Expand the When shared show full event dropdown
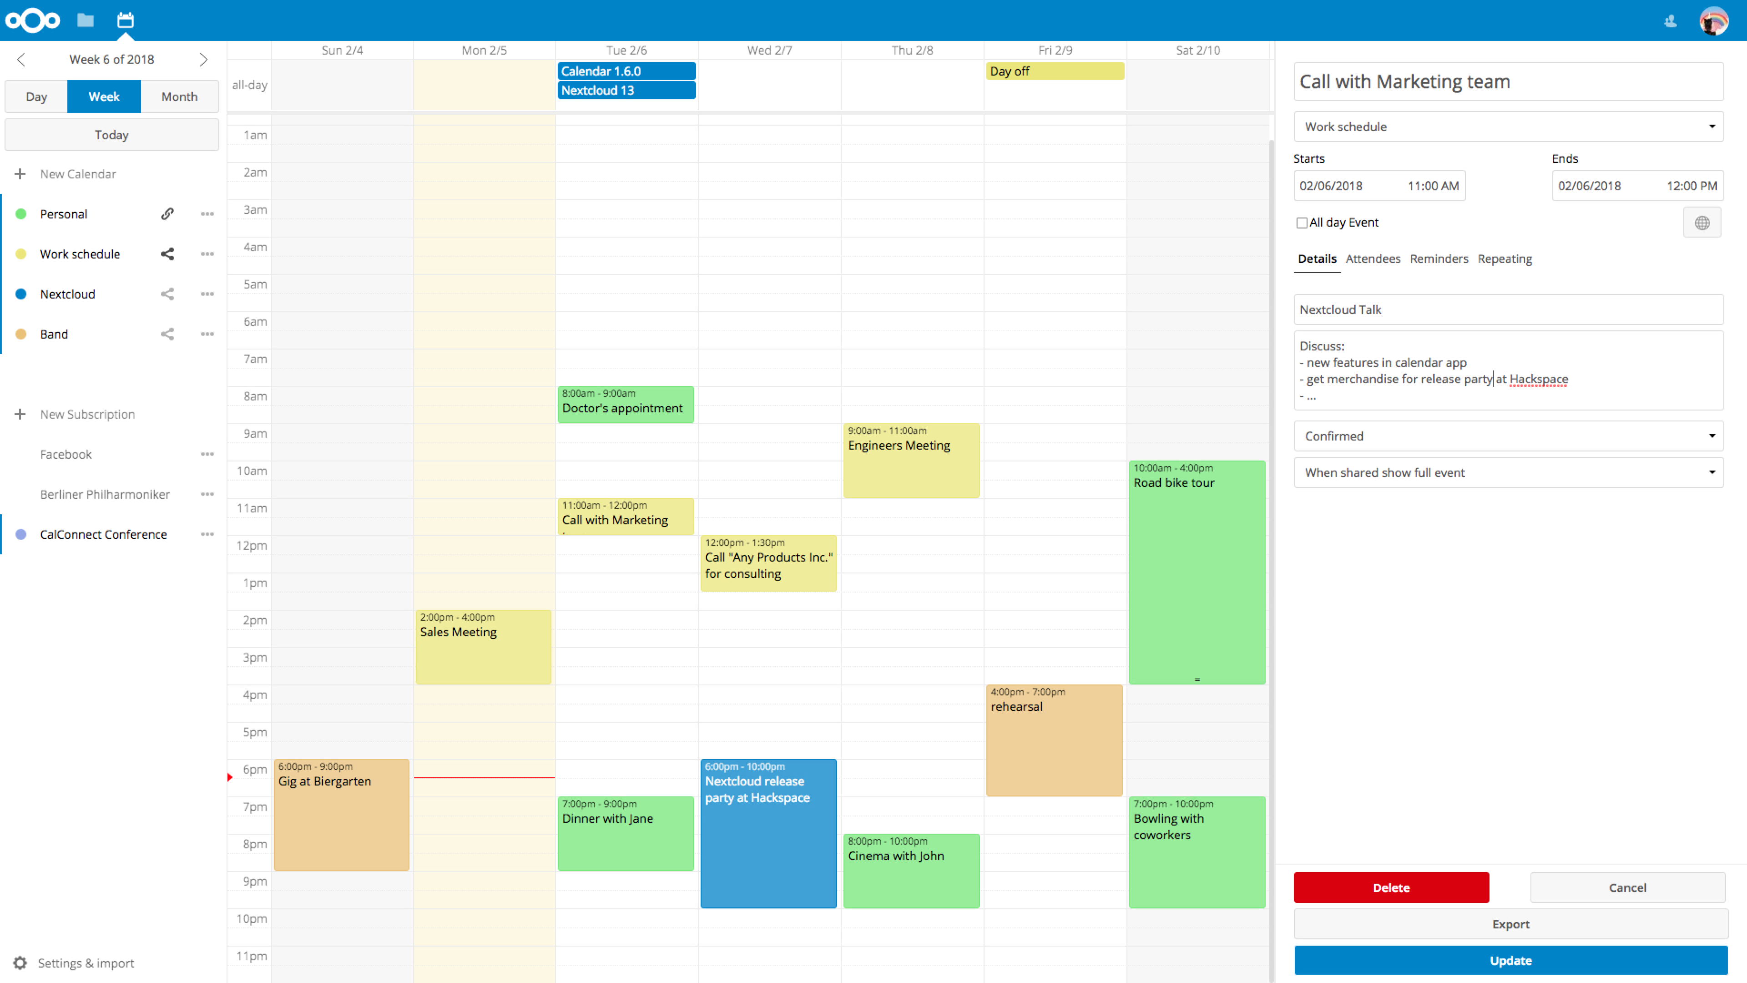This screenshot has width=1747, height=983. tap(1712, 471)
